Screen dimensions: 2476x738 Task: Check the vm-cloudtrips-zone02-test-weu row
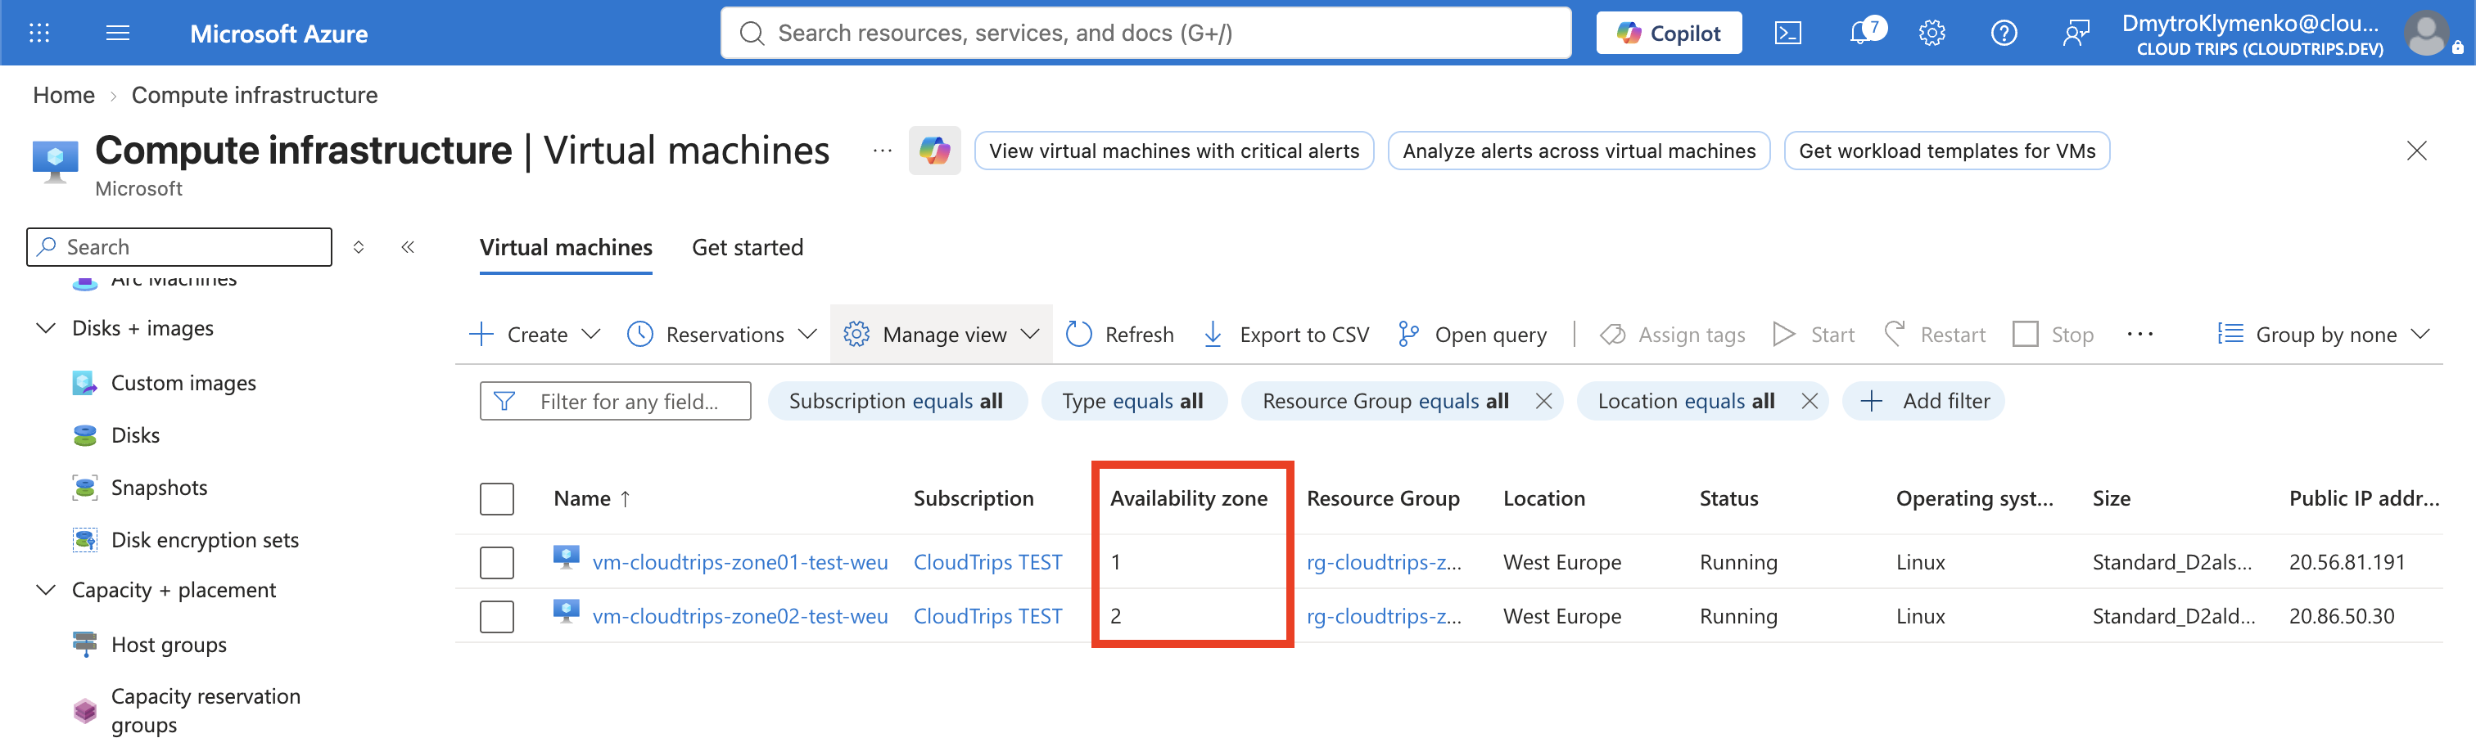(497, 616)
